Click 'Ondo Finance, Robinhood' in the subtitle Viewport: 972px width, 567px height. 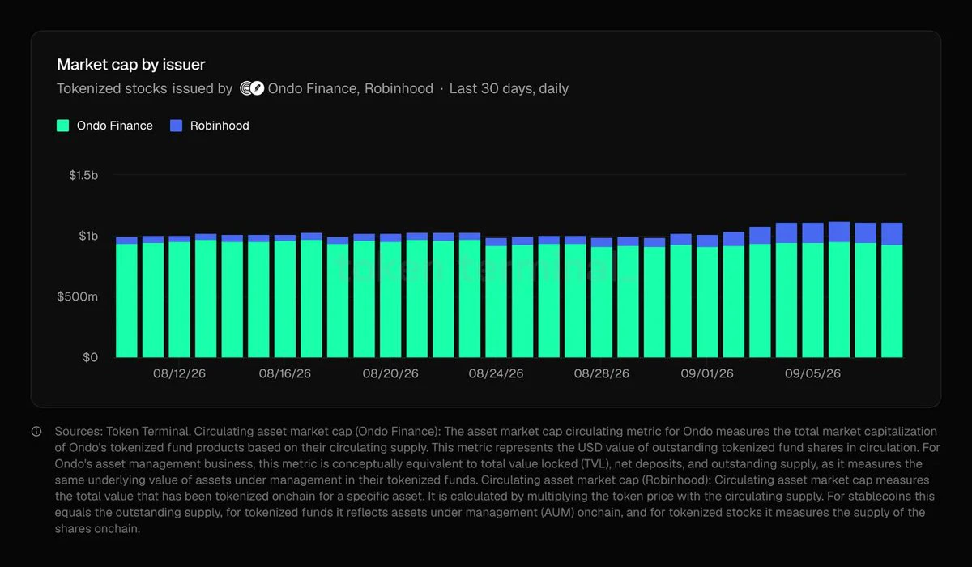click(350, 88)
